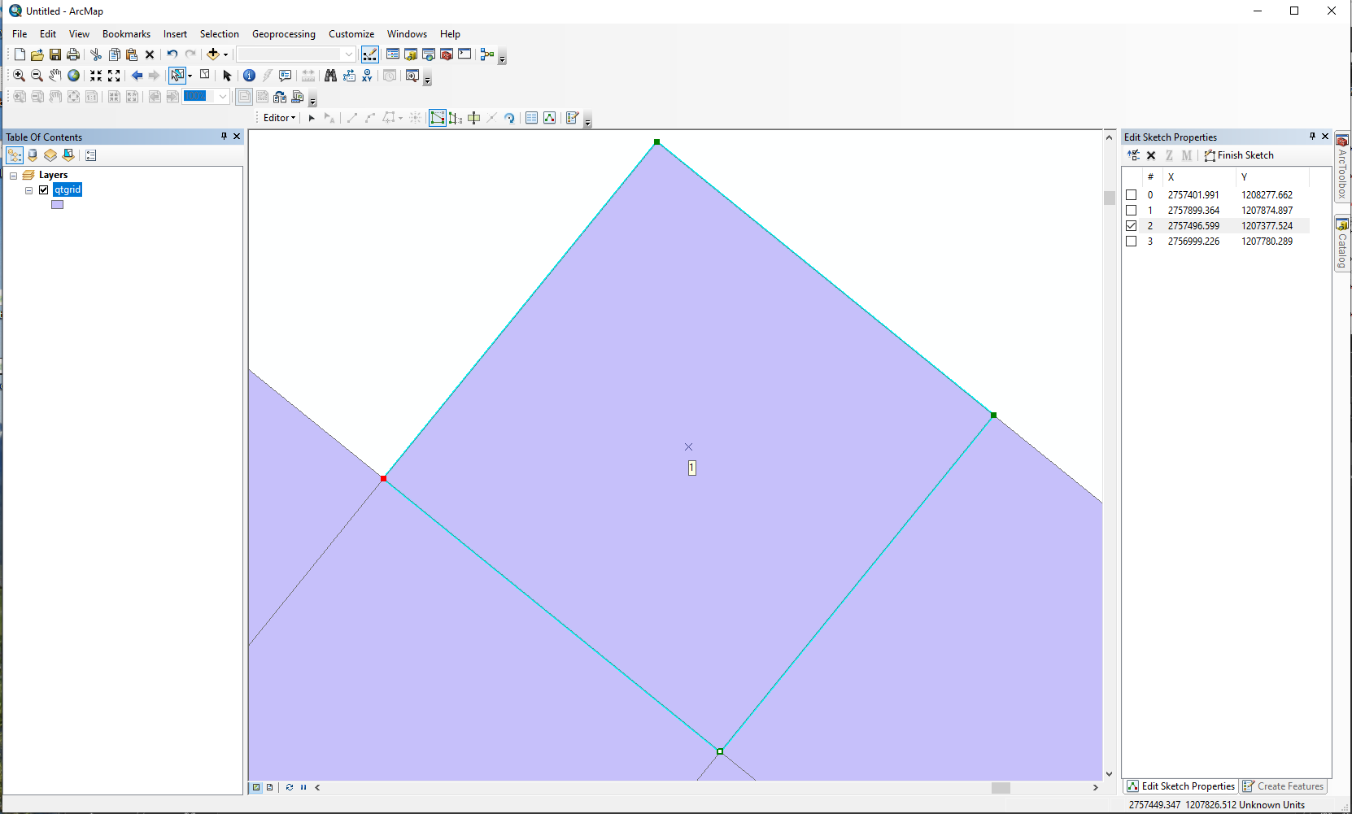The height and width of the screenshot is (814, 1352).
Task: Activate the Measure tool
Action: pyautogui.click(x=308, y=76)
